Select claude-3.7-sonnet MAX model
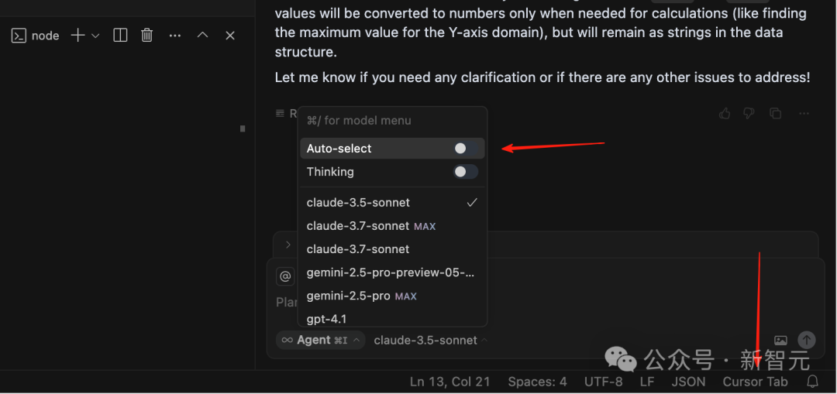Screen dimensions: 837x394 (370, 226)
